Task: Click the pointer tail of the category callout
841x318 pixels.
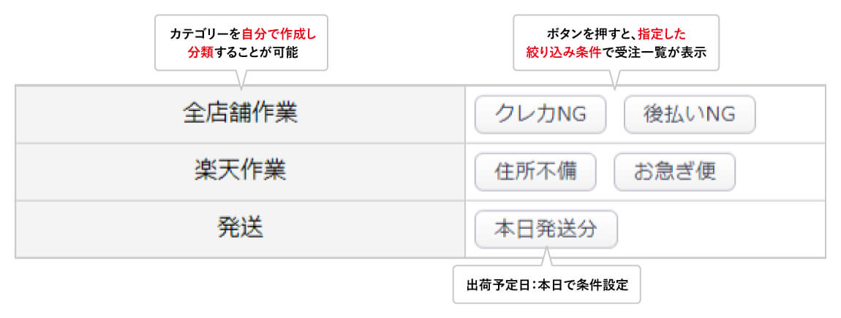Action: click(x=241, y=77)
